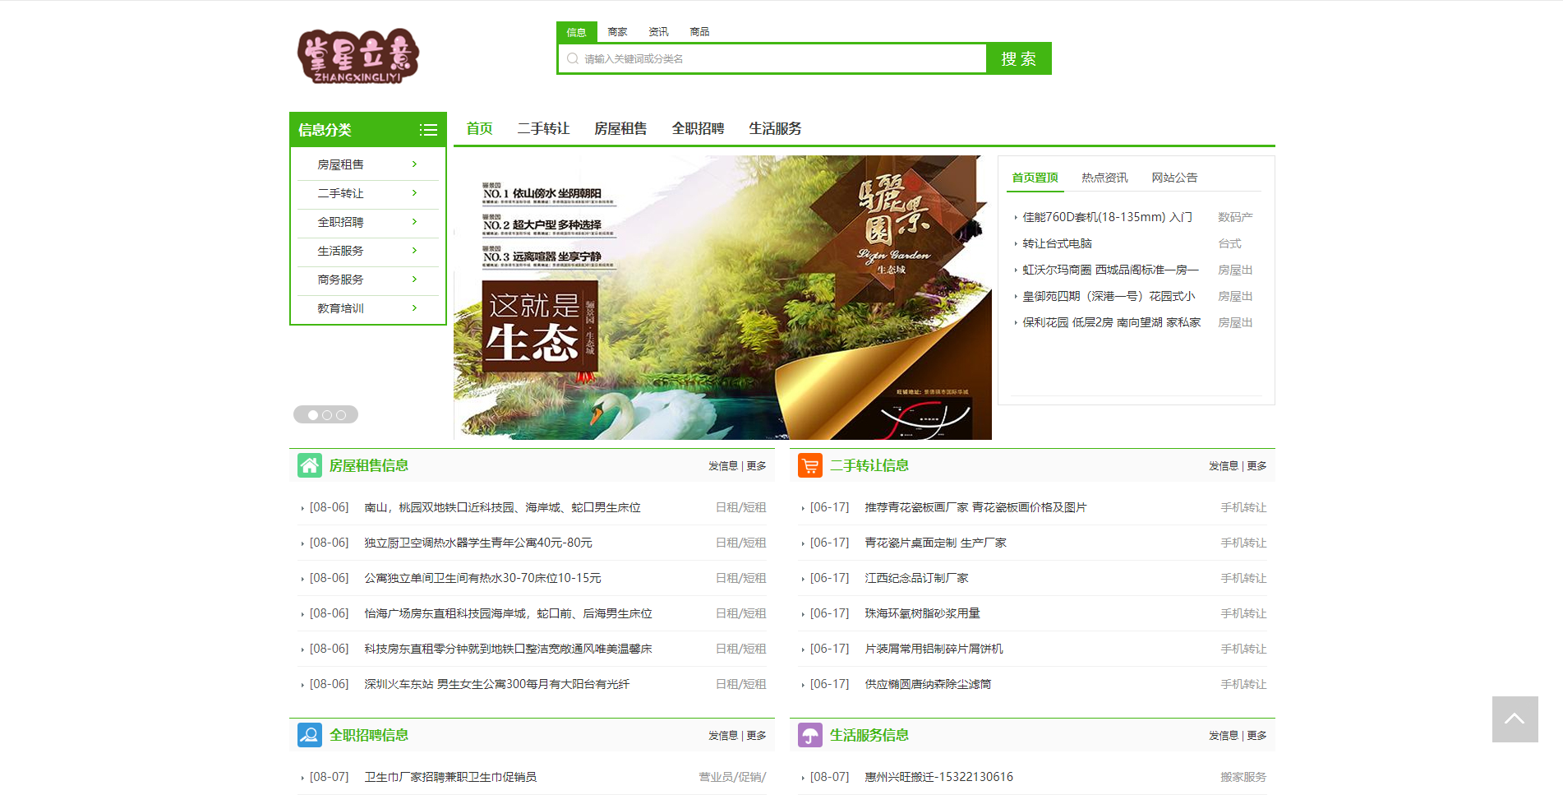The width and height of the screenshot is (1563, 795).
Task: Switch to the 热点资讯 tab
Action: pyautogui.click(x=1104, y=178)
